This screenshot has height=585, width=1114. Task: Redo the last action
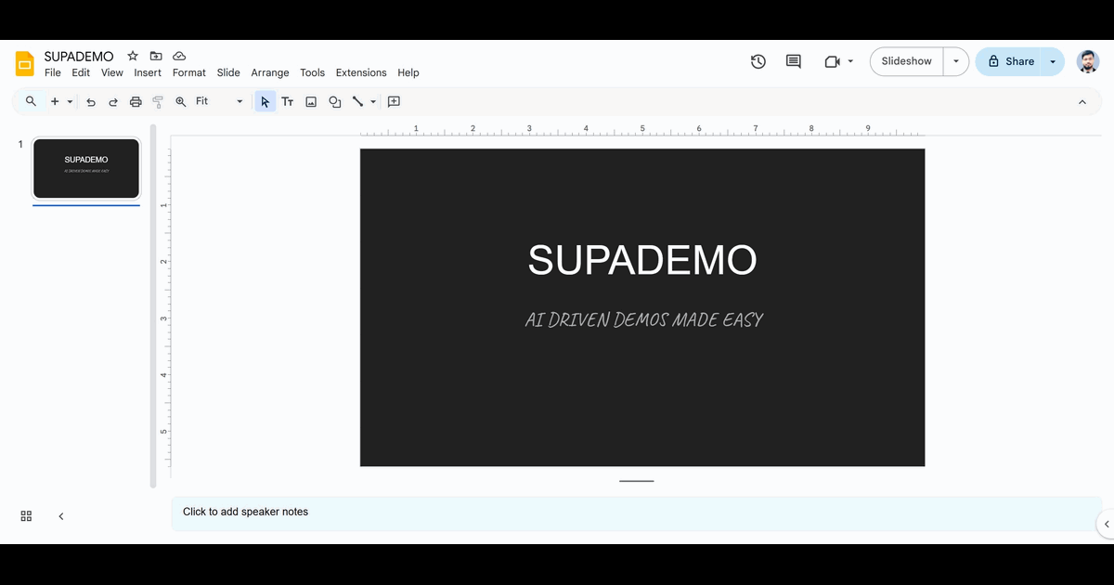pyautogui.click(x=113, y=101)
